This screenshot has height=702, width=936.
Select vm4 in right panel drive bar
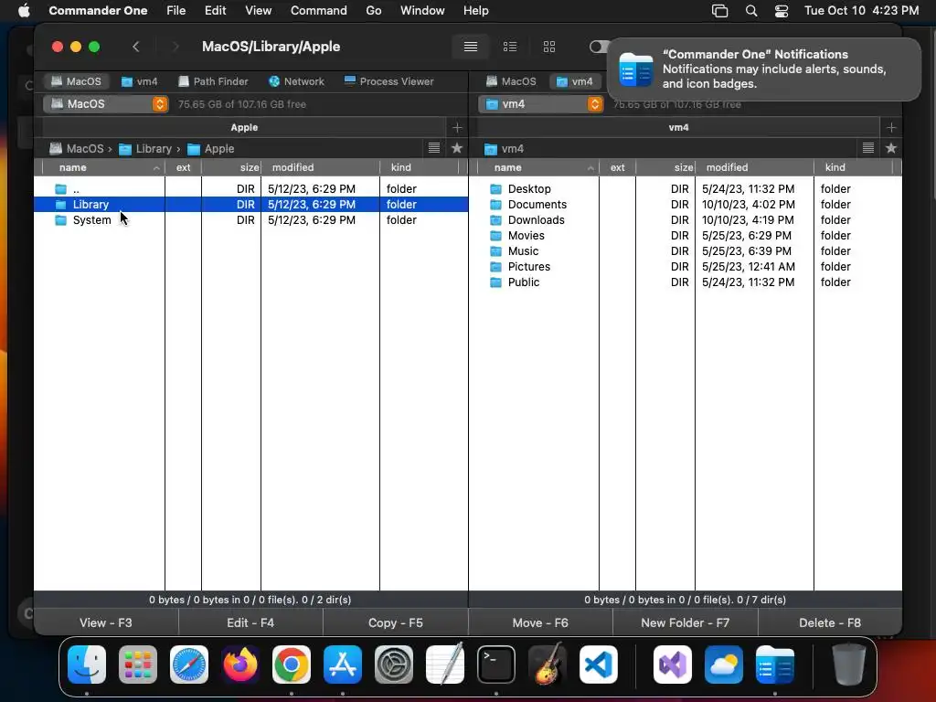pos(574,81)
